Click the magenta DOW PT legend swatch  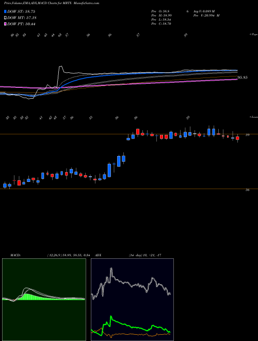[6, 24]
